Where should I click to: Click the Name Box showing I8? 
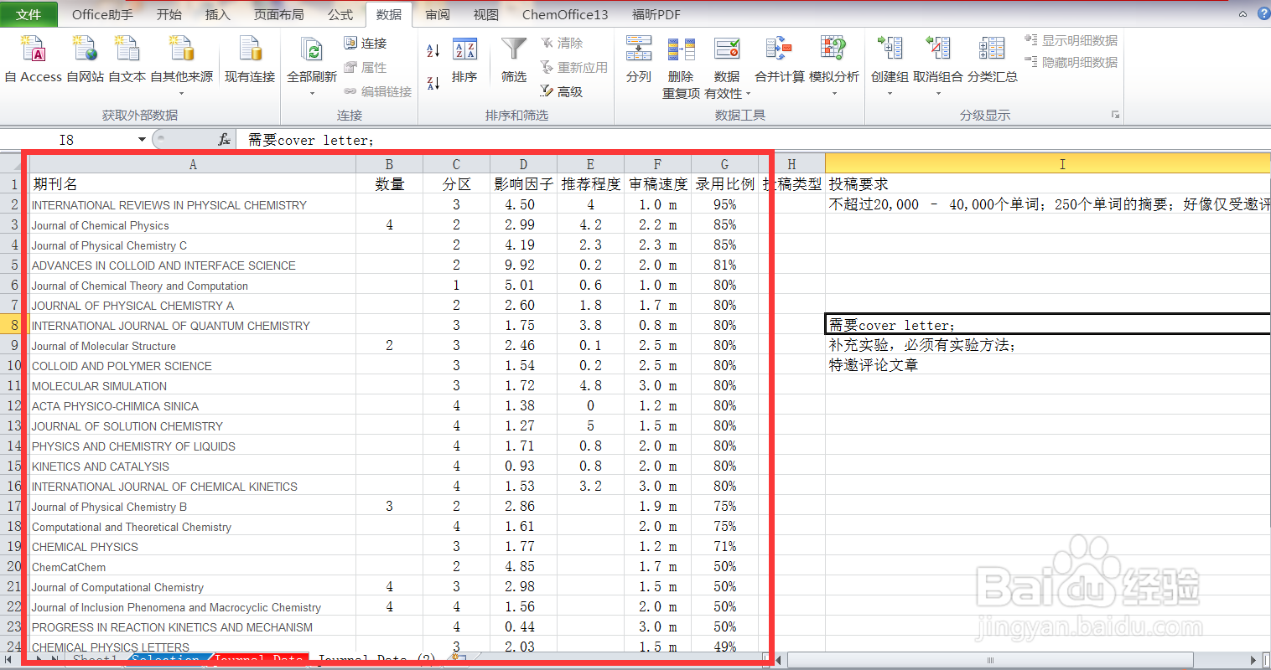click(67, 140)
